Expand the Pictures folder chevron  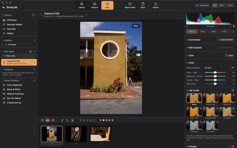tap(2, 45)
